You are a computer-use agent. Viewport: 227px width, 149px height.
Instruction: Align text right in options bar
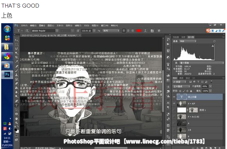[x=133, y=31]
